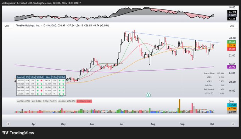Click the 110.44M shares float value

coord(220,73)
